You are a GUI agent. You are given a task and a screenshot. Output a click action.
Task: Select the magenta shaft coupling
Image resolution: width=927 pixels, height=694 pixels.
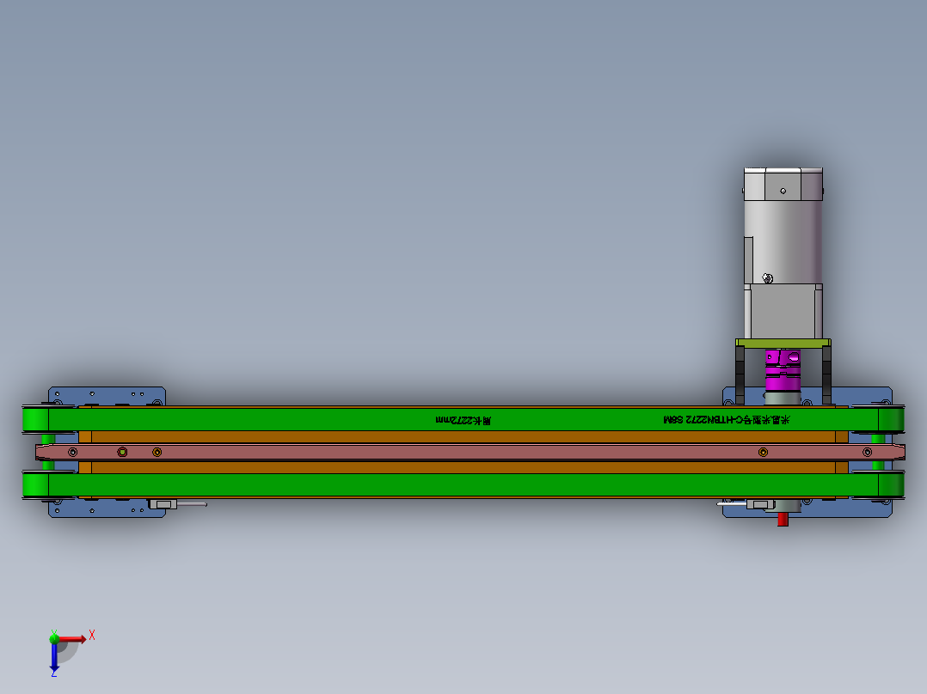point(783,370)
